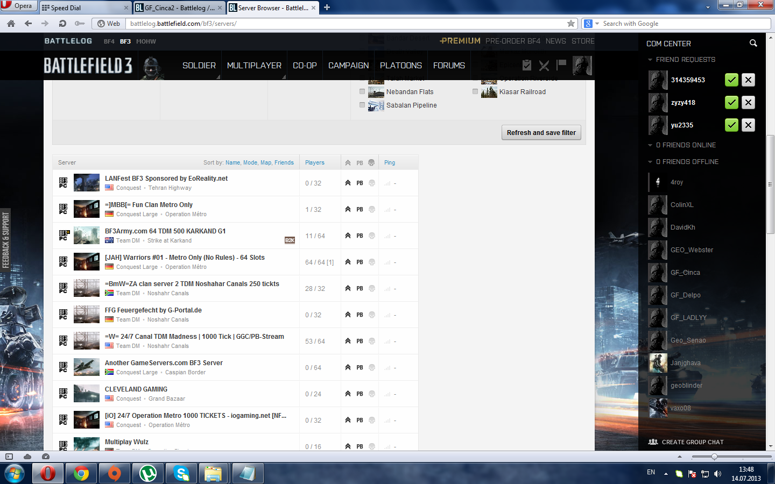The image size is (775, 484).
Task: Collapse the Friend Requests section
Action: 650,60
